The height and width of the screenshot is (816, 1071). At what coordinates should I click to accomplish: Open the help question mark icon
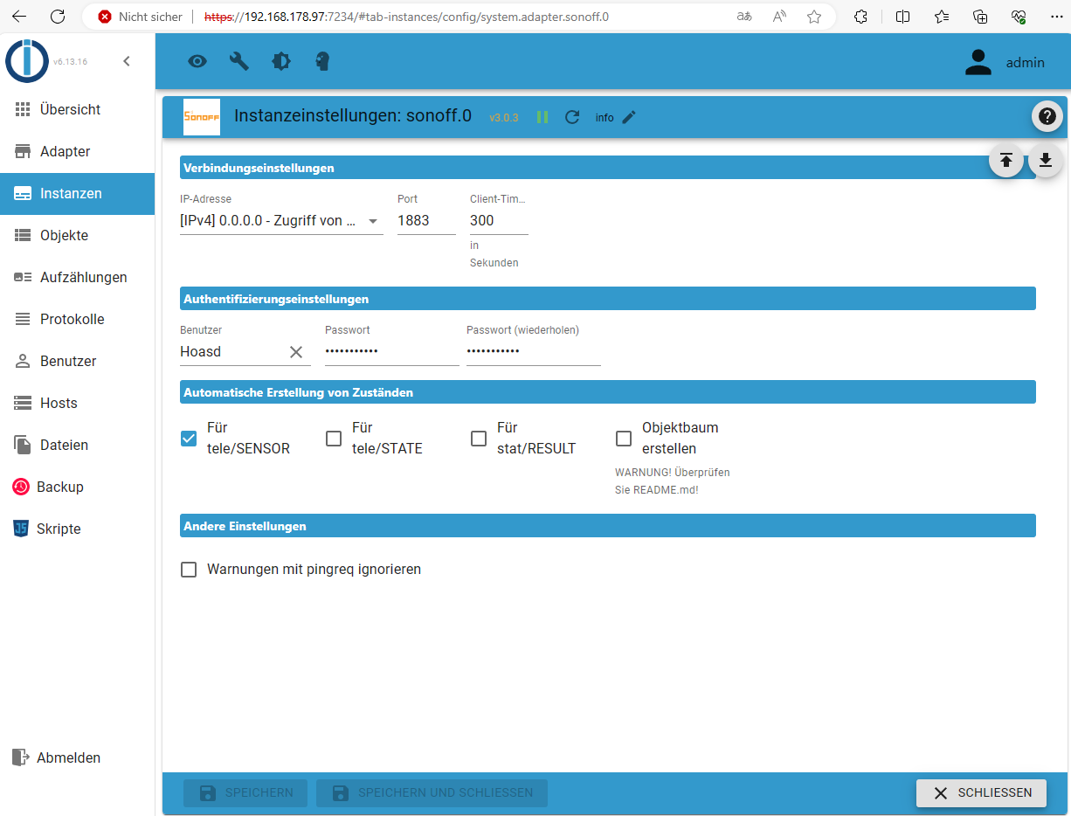(1047, 116)
